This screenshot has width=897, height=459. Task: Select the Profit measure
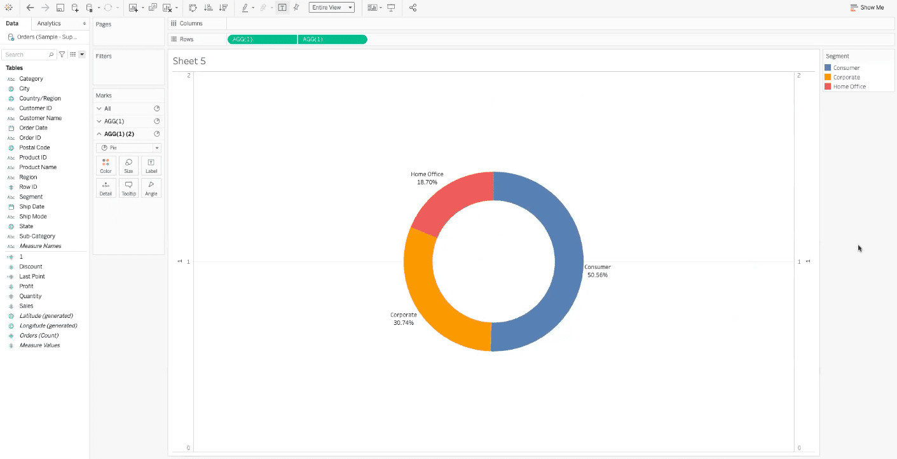click(26, 286)
